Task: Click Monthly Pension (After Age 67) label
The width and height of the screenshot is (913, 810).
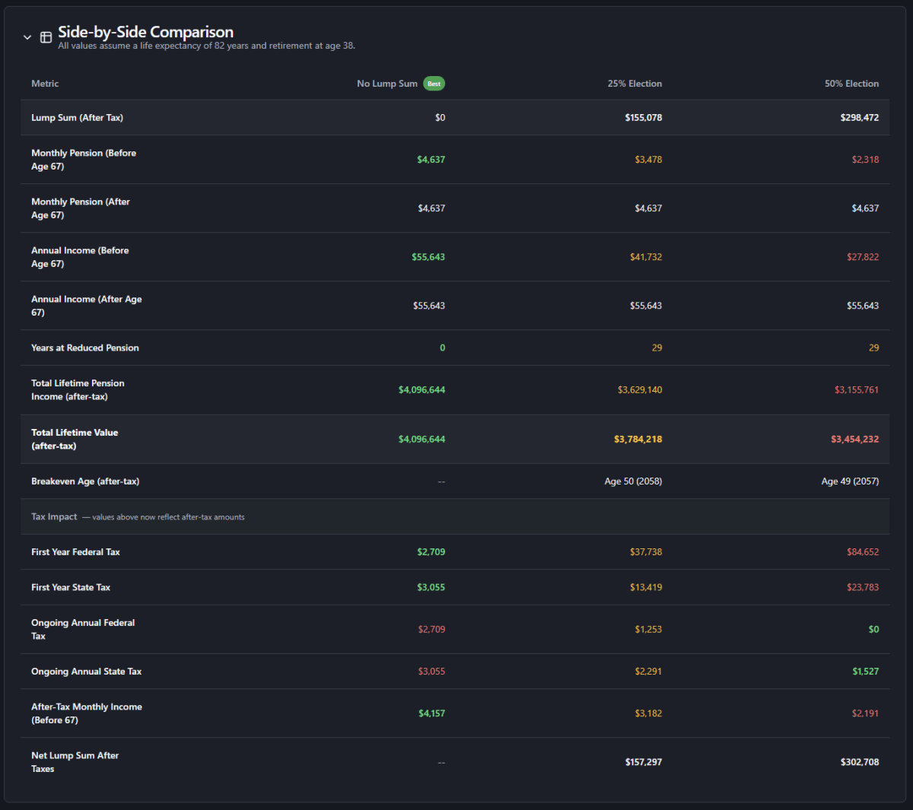Action: [81, 208]
